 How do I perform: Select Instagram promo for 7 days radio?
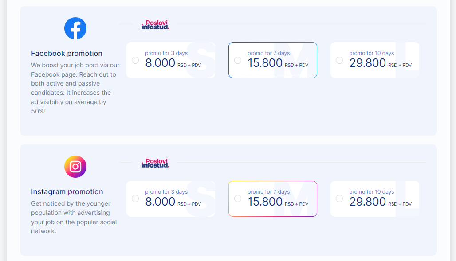coord(238,199)
